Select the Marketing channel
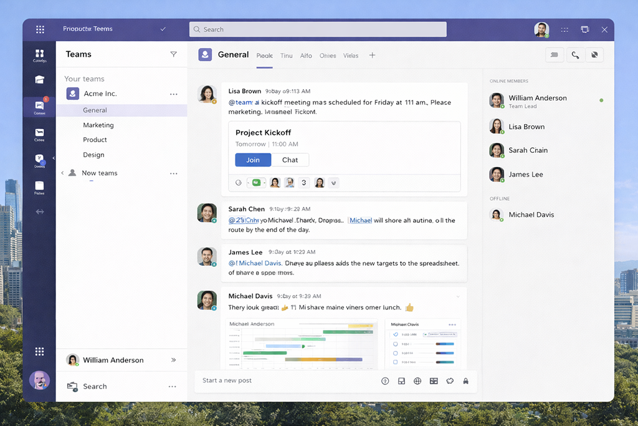This screenshot has height=426, width=638. 98,125
